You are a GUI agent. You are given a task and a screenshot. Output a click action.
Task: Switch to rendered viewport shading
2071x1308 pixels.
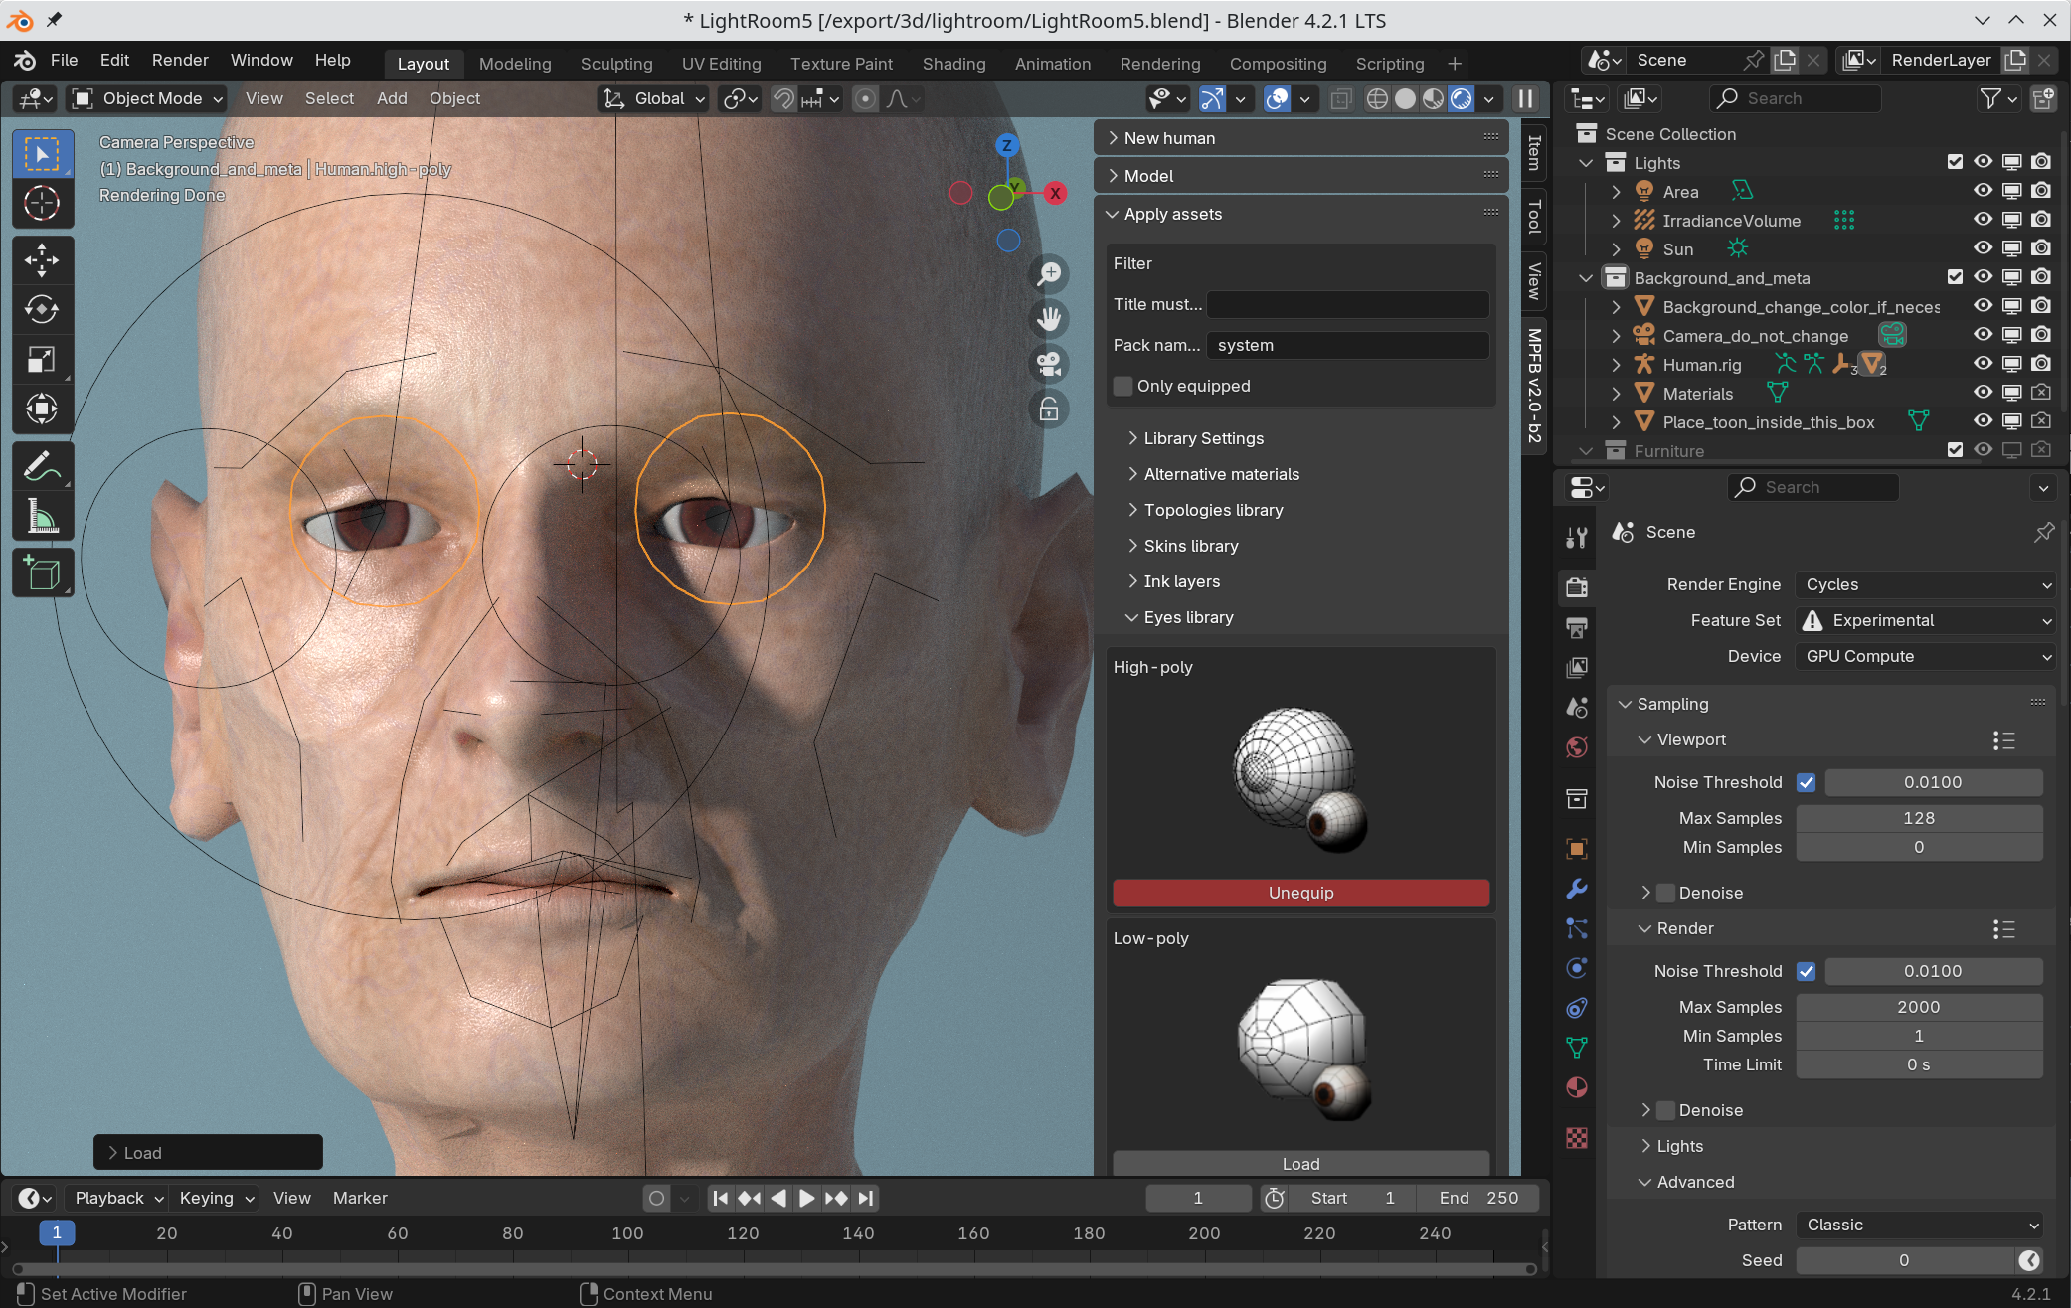pyautogui.click(x=1461, y=98)
